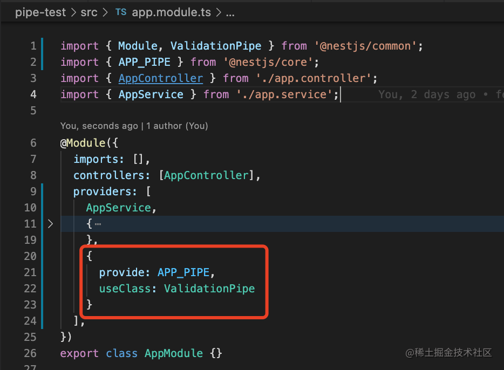Open the trailing '...' breadcrumb symbol dropdown
Image resolution: width=504 pixels, height=370 pixels.
coord(230,12)
